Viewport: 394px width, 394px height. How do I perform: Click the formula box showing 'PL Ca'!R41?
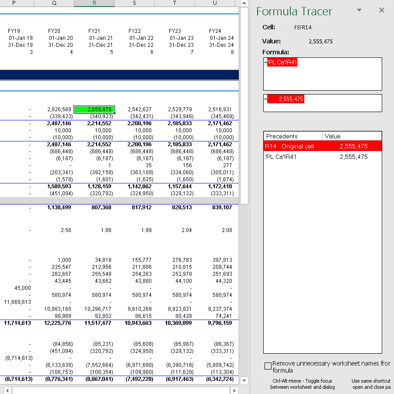click(322, 74)
